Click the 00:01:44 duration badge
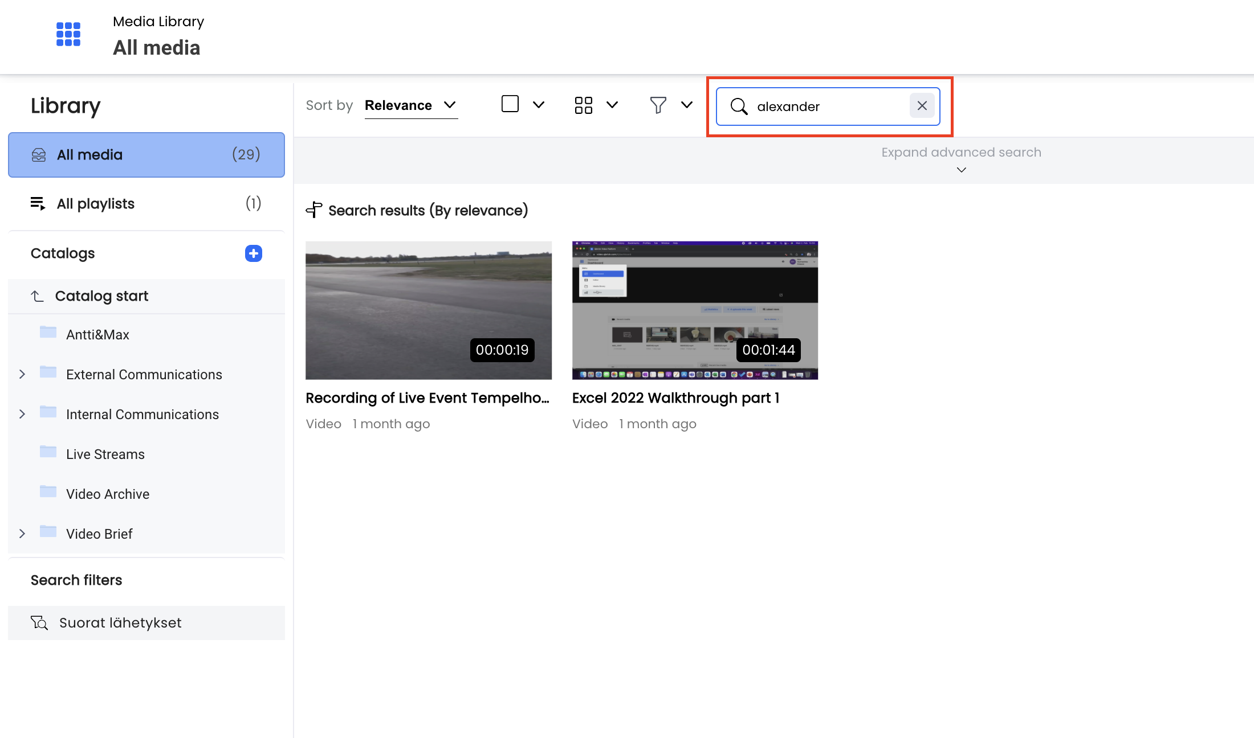This screenshot has width=1254, height=738. tap(768, 350)
